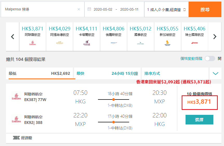Click Cathay Pacific logo in carousel

(141, 43)
